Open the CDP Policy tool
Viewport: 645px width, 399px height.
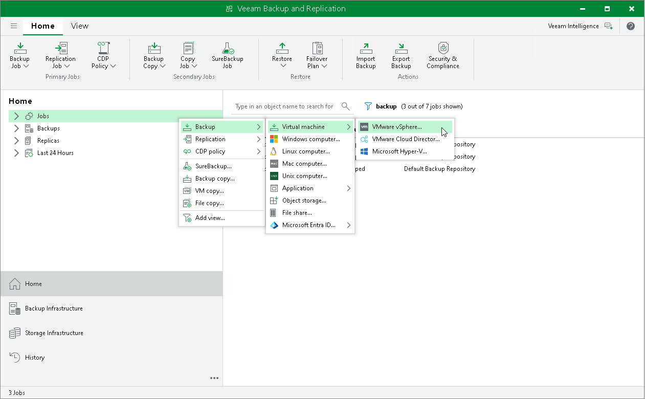coord(103,54)
